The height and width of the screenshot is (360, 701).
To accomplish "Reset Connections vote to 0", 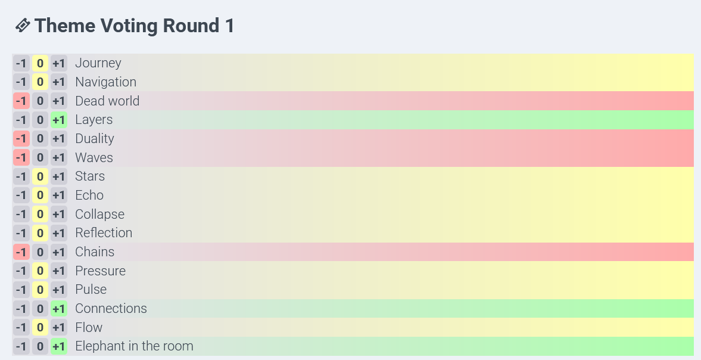I will 40,309.
